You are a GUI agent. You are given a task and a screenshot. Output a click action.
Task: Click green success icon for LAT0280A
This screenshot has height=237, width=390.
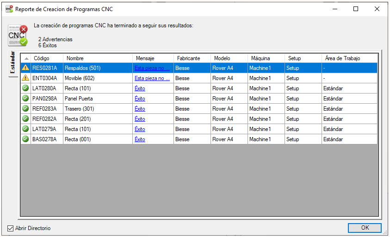25,88
